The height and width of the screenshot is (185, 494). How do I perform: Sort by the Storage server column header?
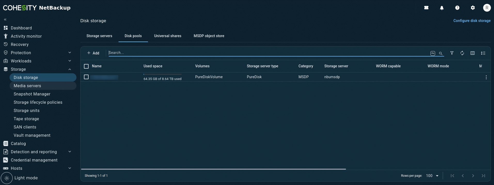336,66
